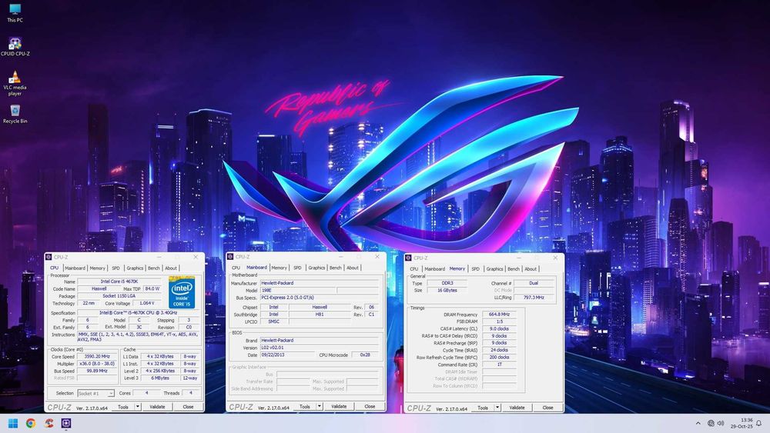The height and width of the screenshot is (433, 770).
Task: Click the 'Socket 1150 LGA' package value
Action: point(119,295)
